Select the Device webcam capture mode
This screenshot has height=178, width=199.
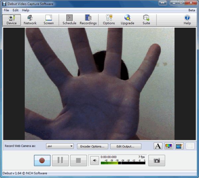point(11,20)
